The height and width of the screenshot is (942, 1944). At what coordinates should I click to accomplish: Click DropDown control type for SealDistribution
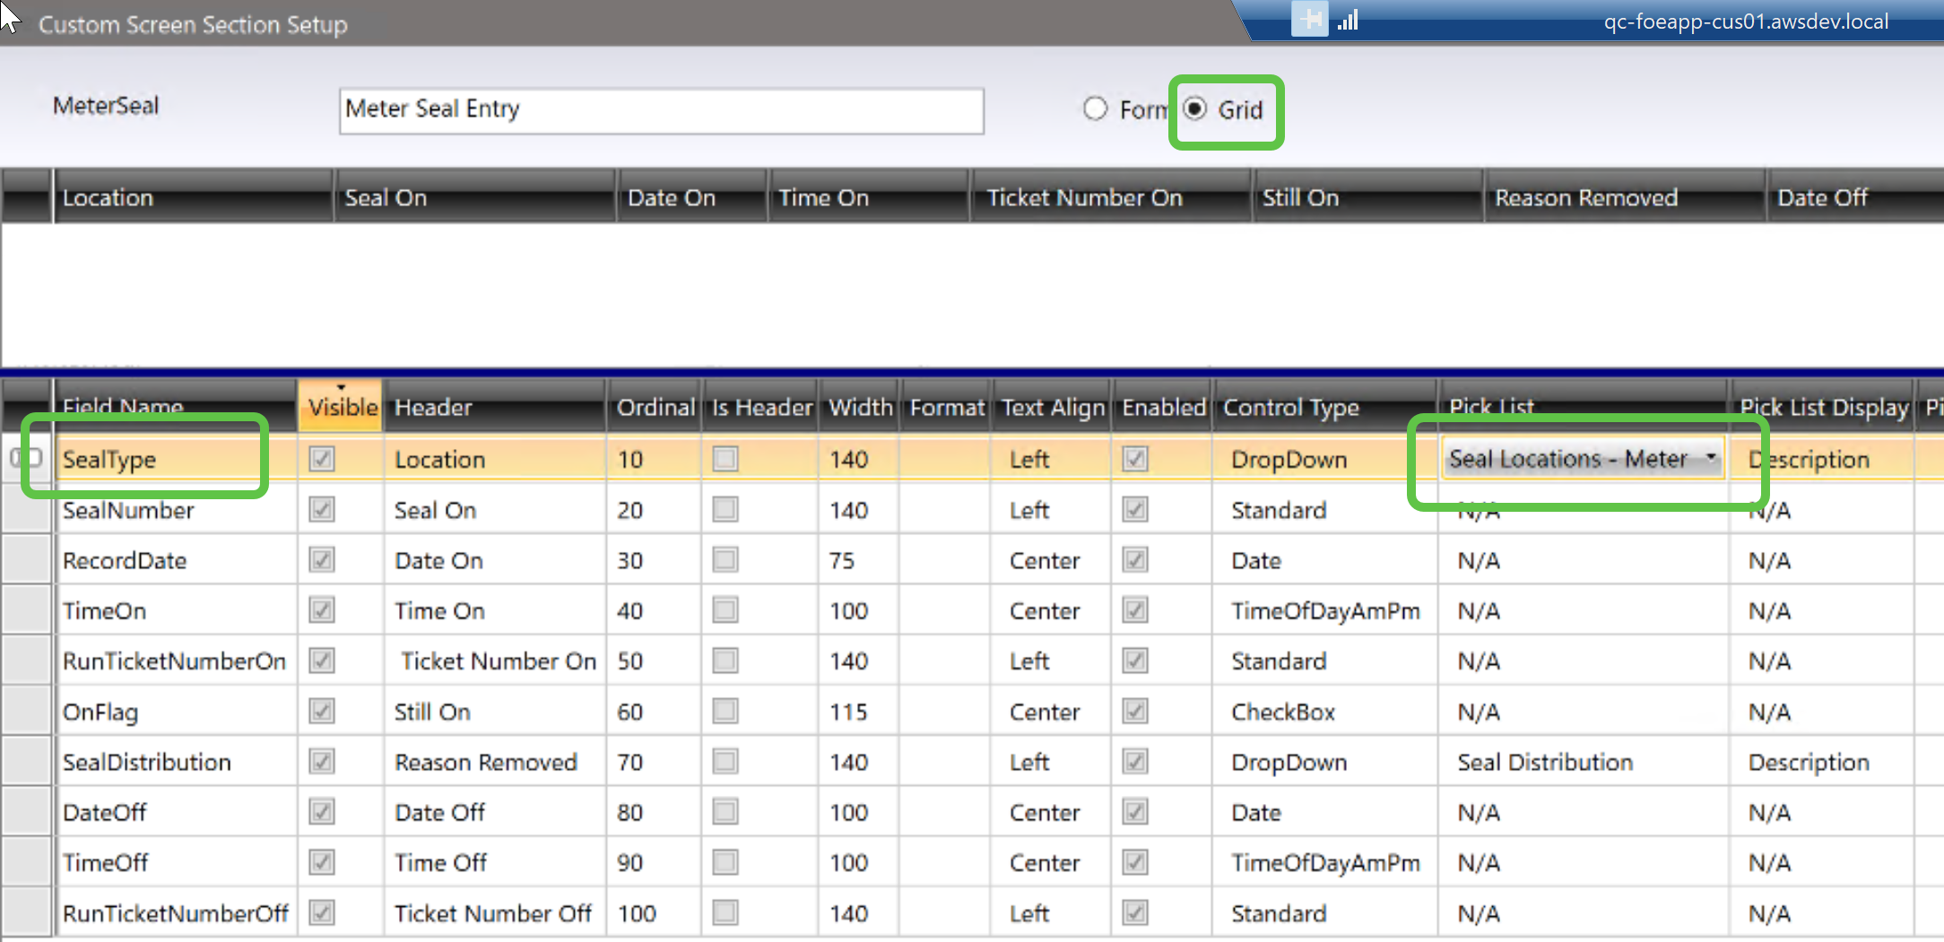[x=1289, y=762]
